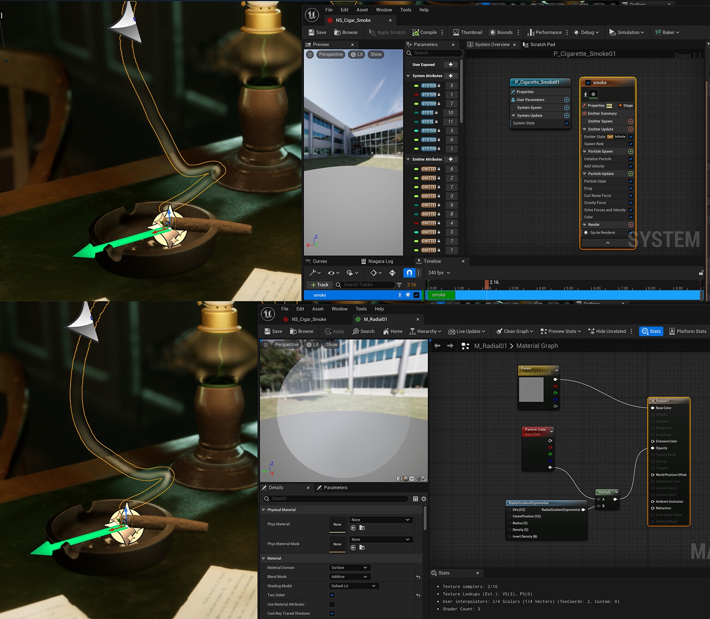Image resolution: width=710 pixels, height=619 pixels.
Task: Toggle Cast Ray Traced Shadows checkbox
Action: tap(332, 613)
